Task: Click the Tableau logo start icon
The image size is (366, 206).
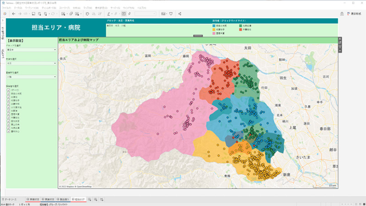Action: point(5,14)
